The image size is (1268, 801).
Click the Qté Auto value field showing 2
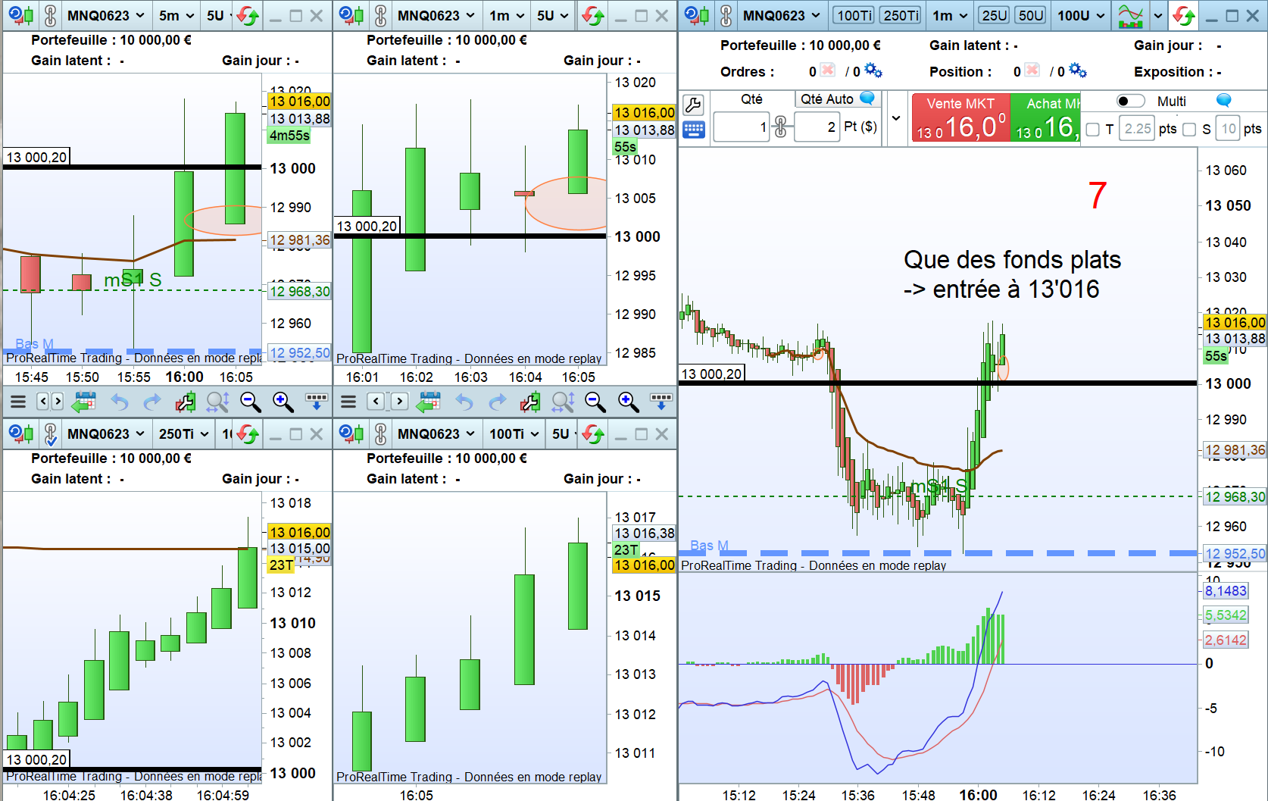coord(817,127)
